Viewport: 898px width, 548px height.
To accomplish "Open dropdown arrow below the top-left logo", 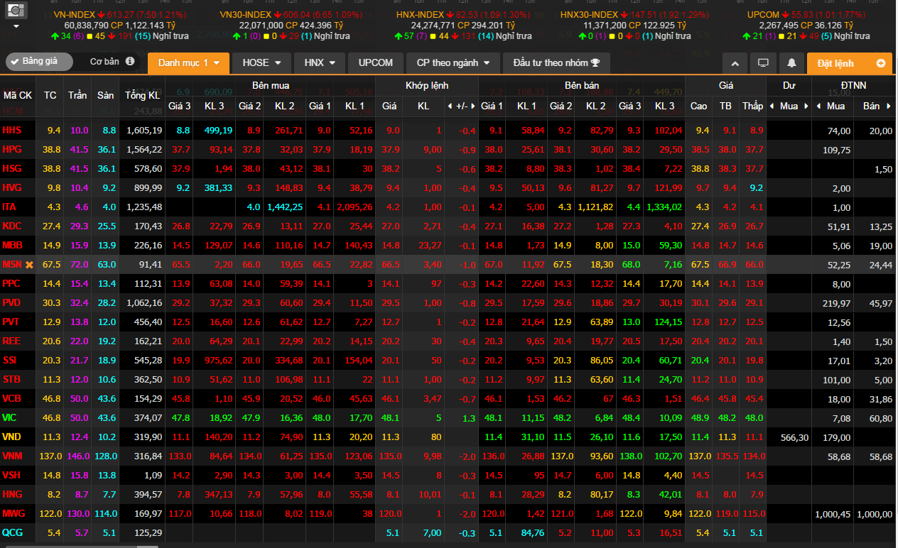I will (x=17, y=26).
